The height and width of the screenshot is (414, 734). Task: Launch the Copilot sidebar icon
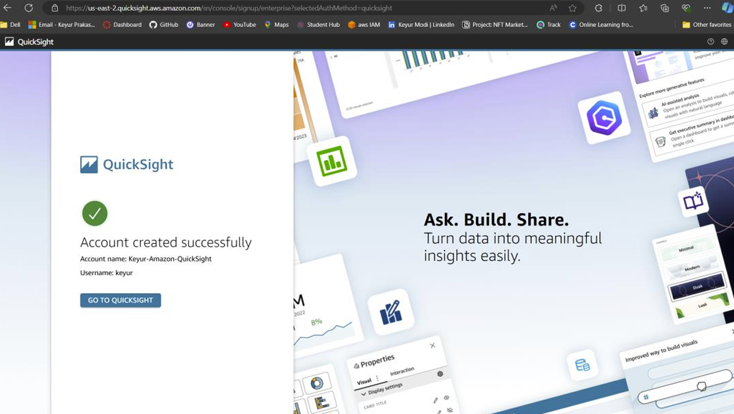(727, 8)
